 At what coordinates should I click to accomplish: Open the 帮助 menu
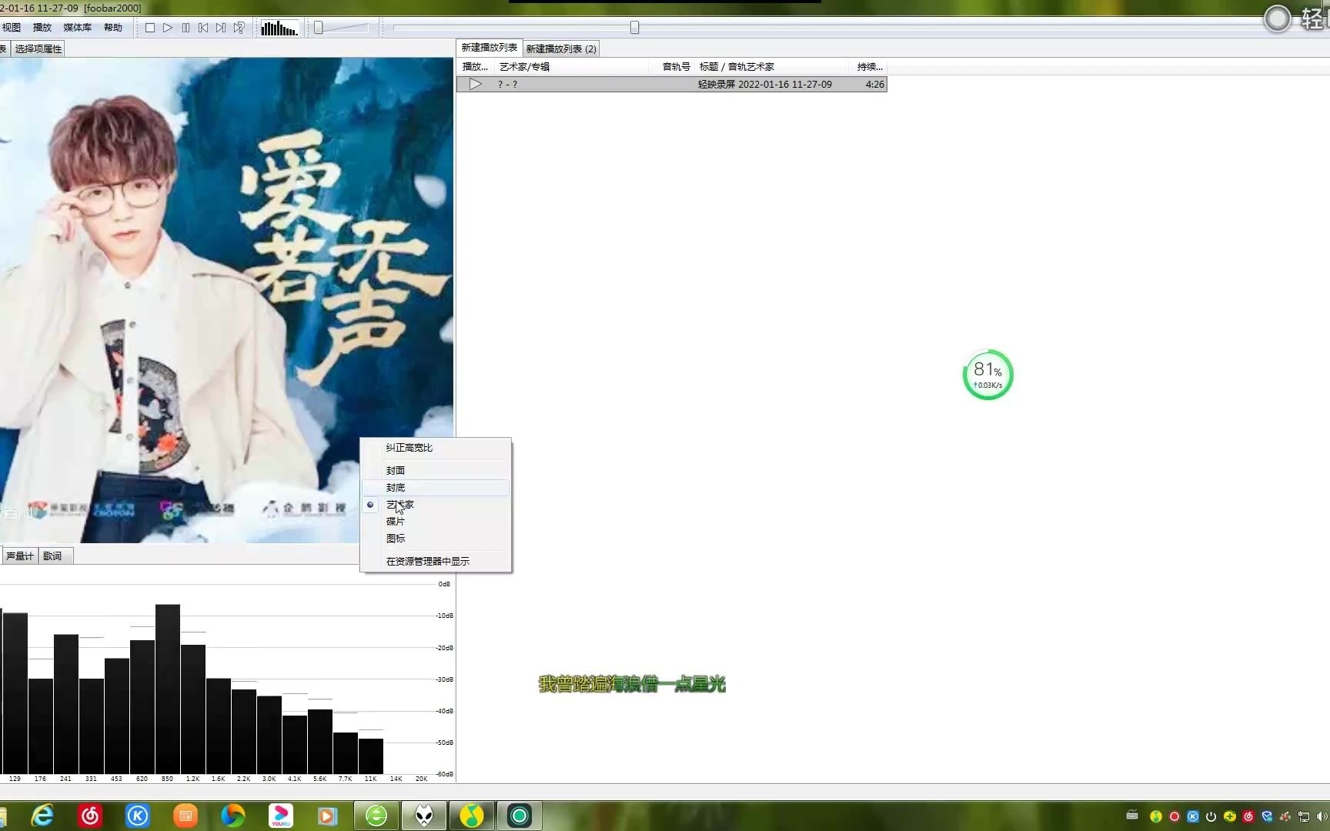point(113,28)
